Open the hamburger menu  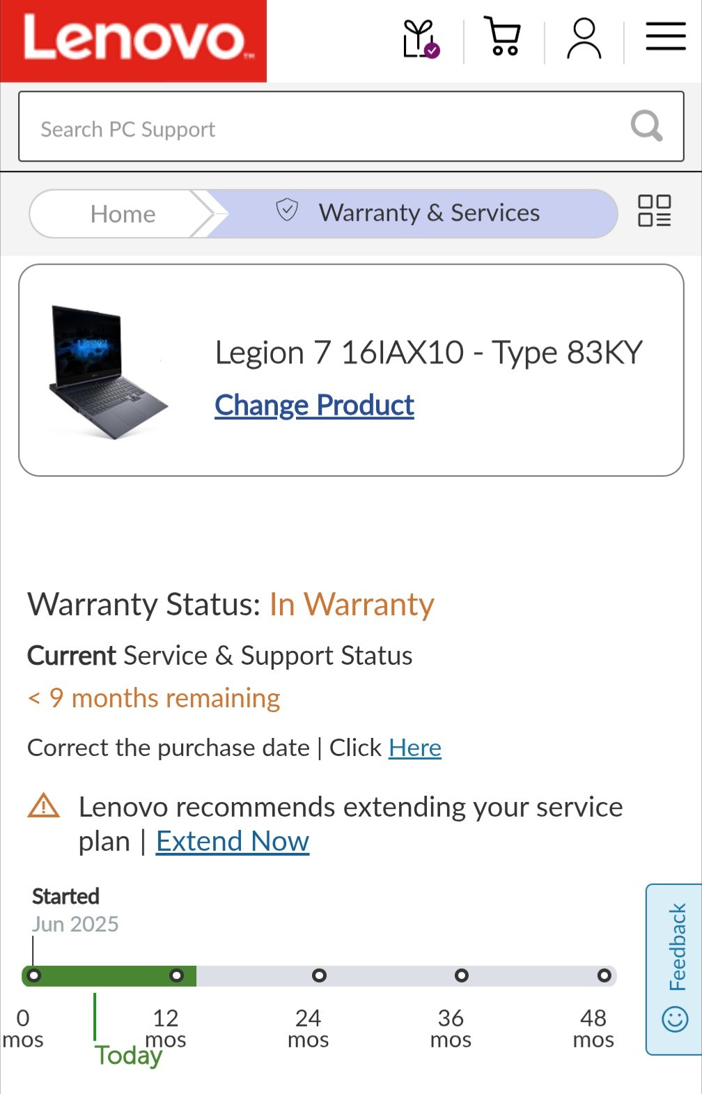(665, 37)
